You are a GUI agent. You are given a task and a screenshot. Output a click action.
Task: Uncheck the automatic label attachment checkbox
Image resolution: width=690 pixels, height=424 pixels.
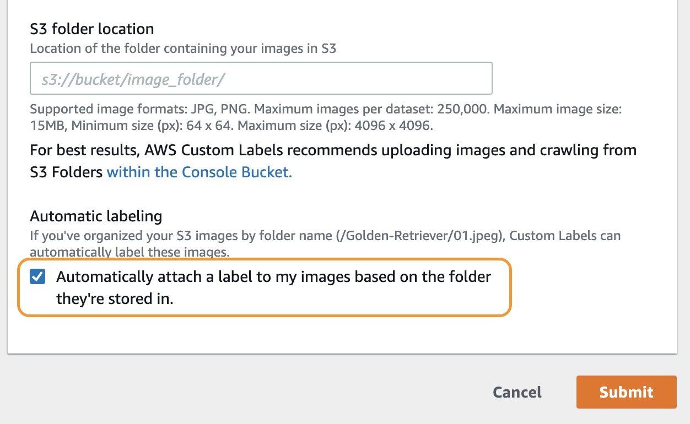pos(37,276)
